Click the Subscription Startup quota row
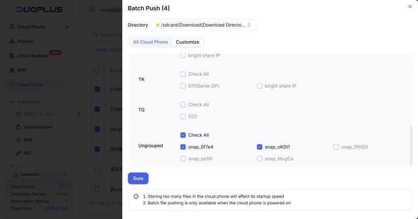 (40, 201)
